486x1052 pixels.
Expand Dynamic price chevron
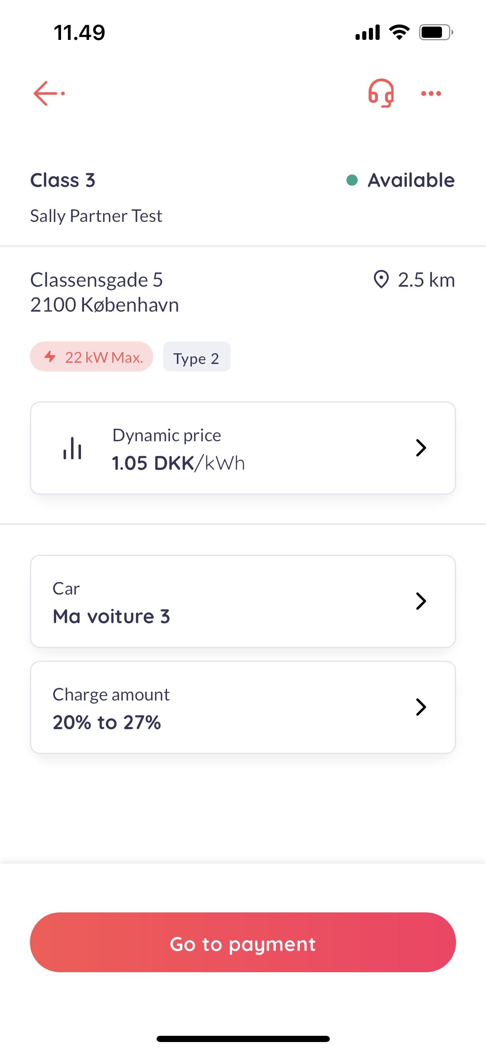coord(421,448)
